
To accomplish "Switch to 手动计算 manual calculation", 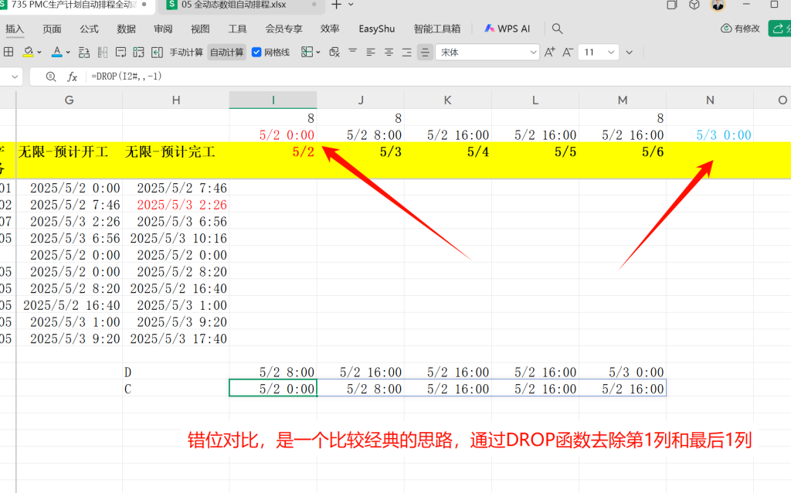I will [186, 52].
